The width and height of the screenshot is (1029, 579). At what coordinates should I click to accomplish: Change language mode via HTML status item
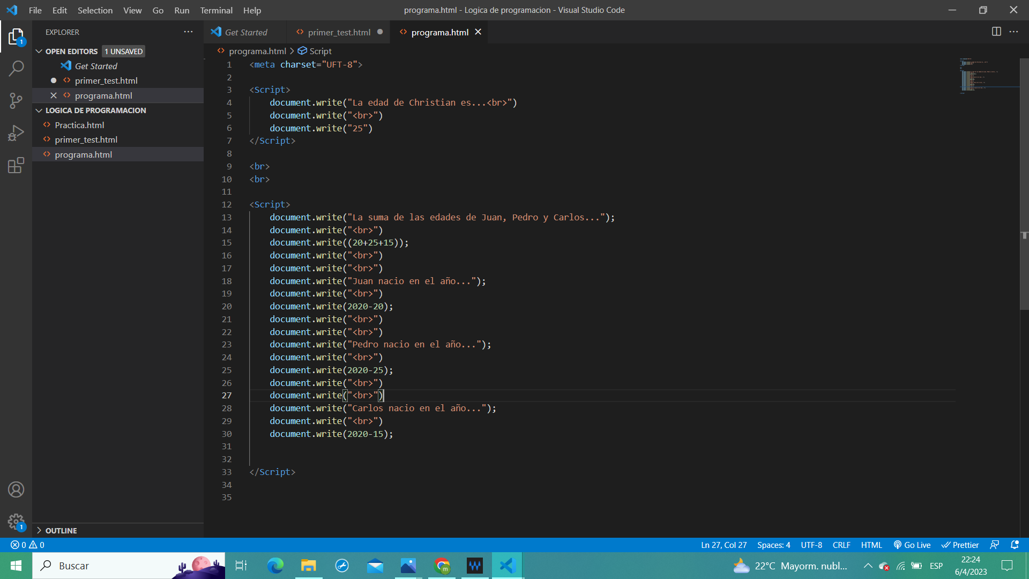[871, 545]
